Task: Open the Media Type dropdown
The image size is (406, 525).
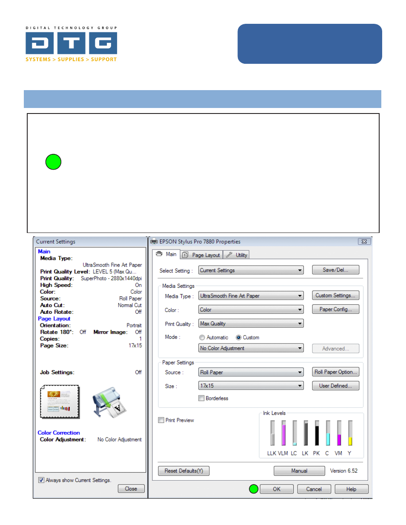Action: tap(251, 296)
